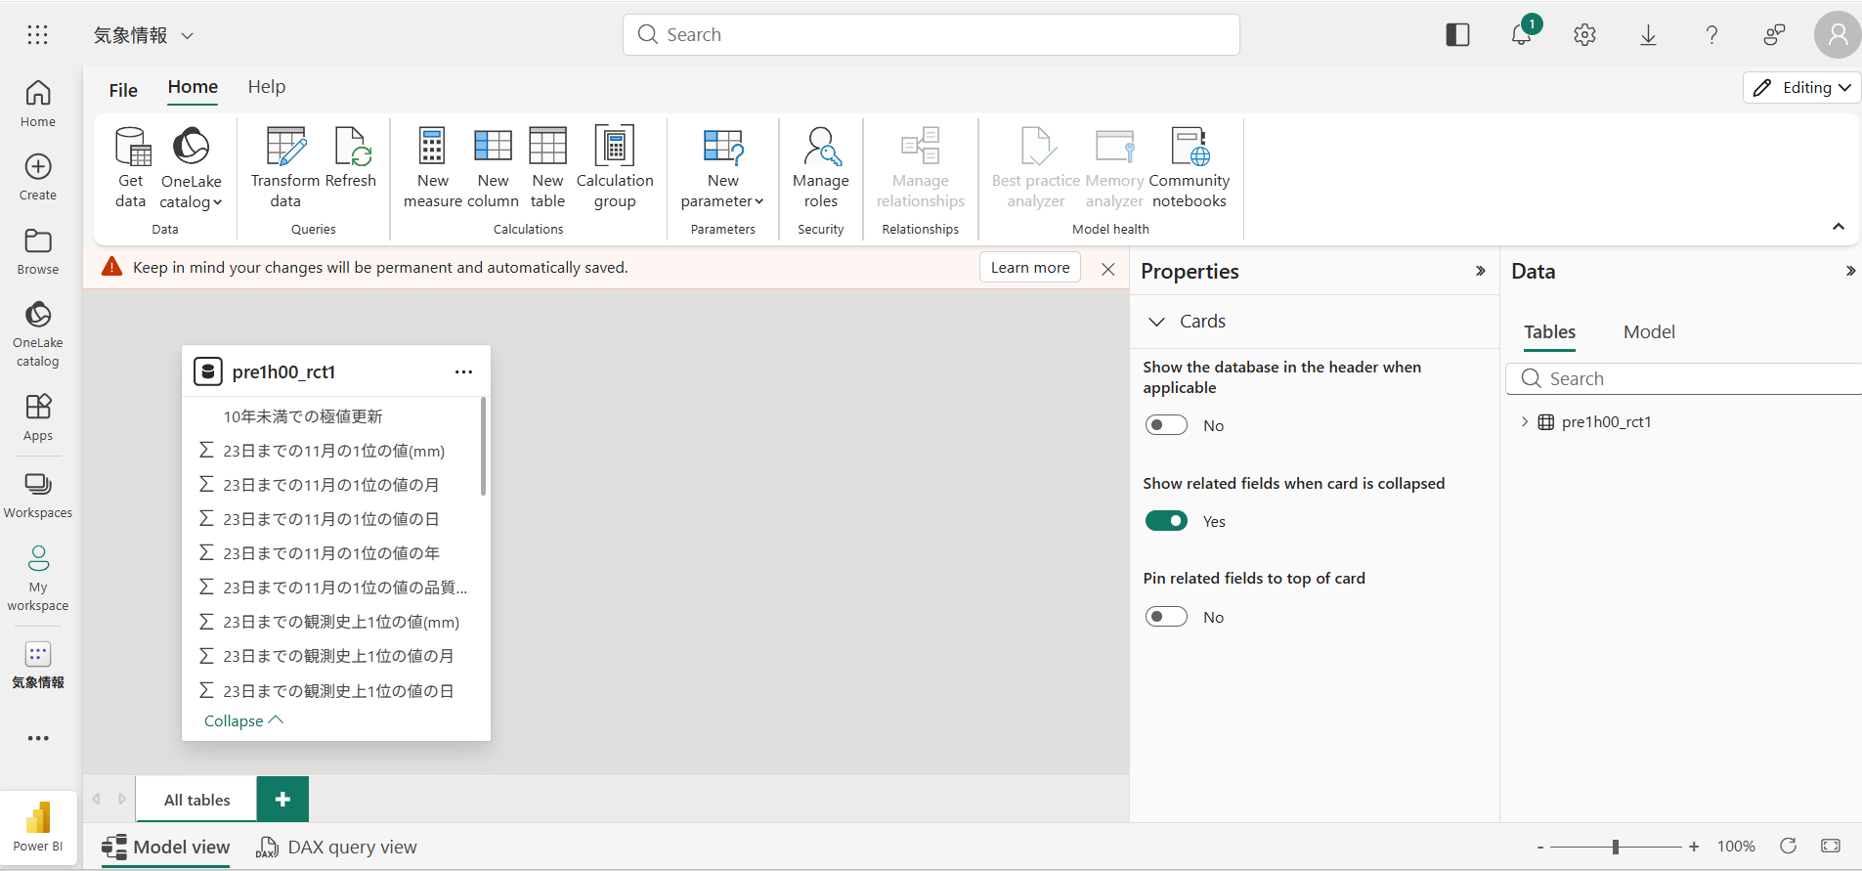Switch to the Tables tab

tap(1549, 332)
